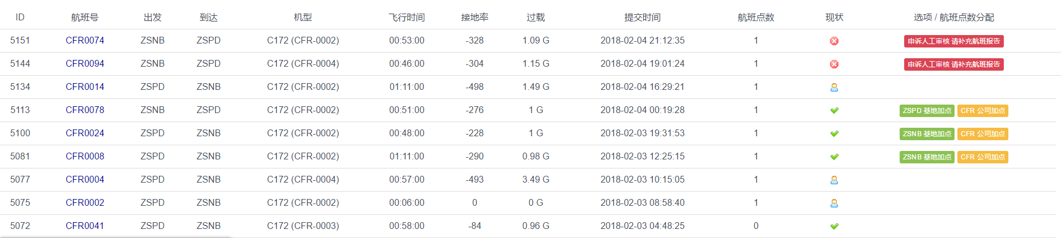Click the green checkmark status icon for flight 5072
The height and width of the screenshot is (238, 1061).
click(834, 226)
